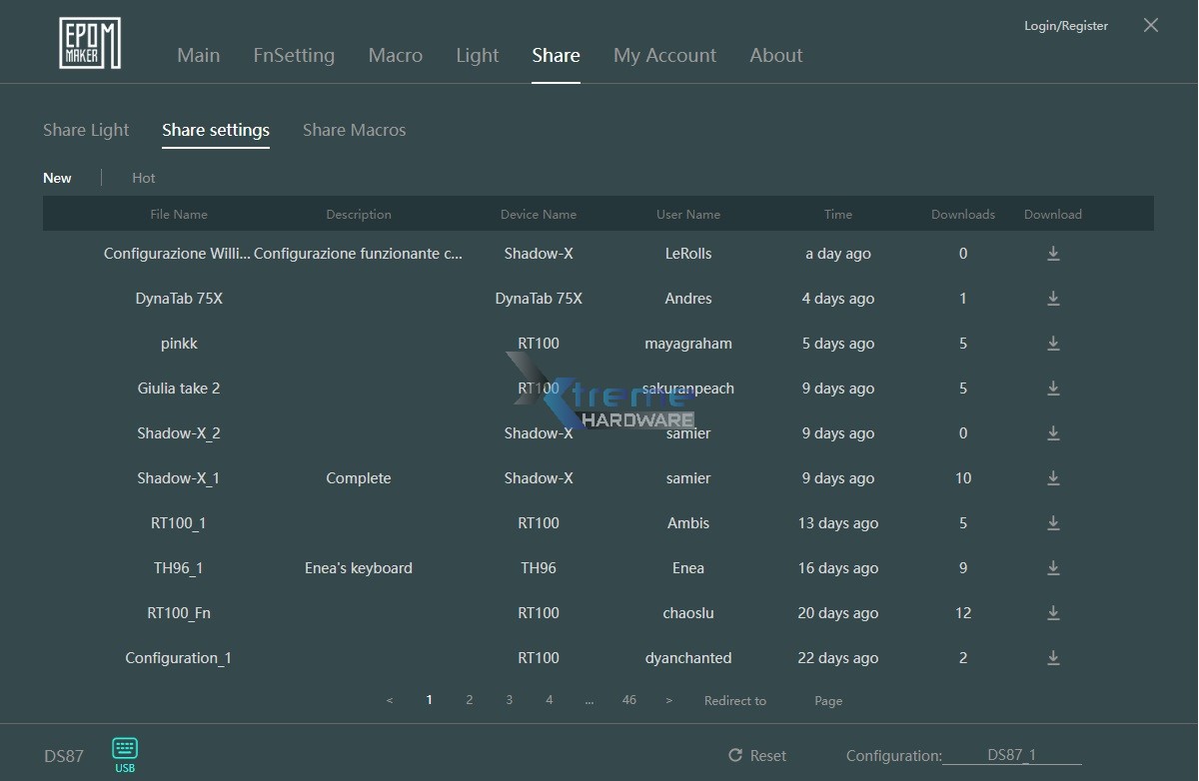Switch to the Share Macros tab
This screenshot has width=1199, height=781.
(x=354, y=130)
